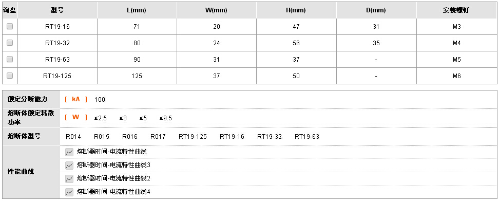Open the 熔断器时间-电流特性曲线3 link
499x201 pixels.
coord(113,166)
